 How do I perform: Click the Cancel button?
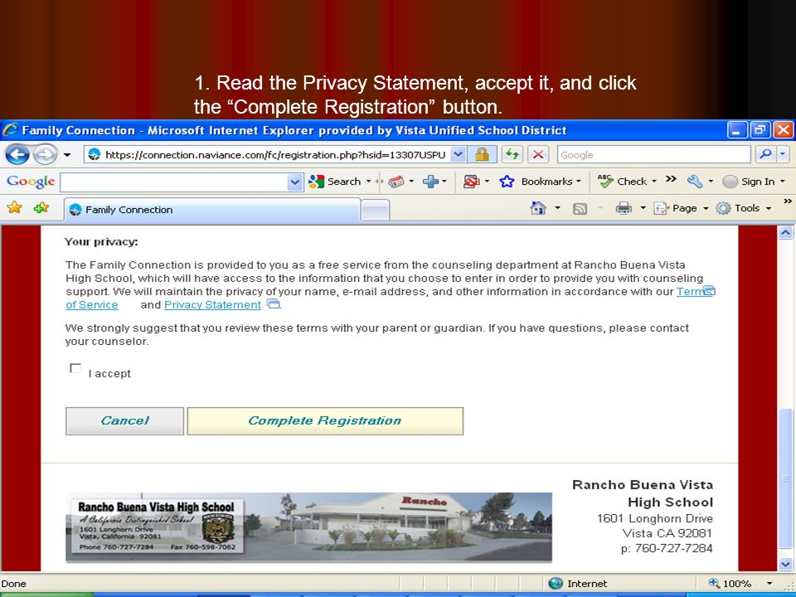pyautogui.click(x=124, y=421)
